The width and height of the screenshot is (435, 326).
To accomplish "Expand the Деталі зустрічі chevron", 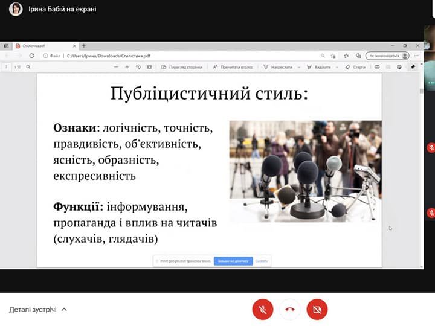I will point(65,310).
